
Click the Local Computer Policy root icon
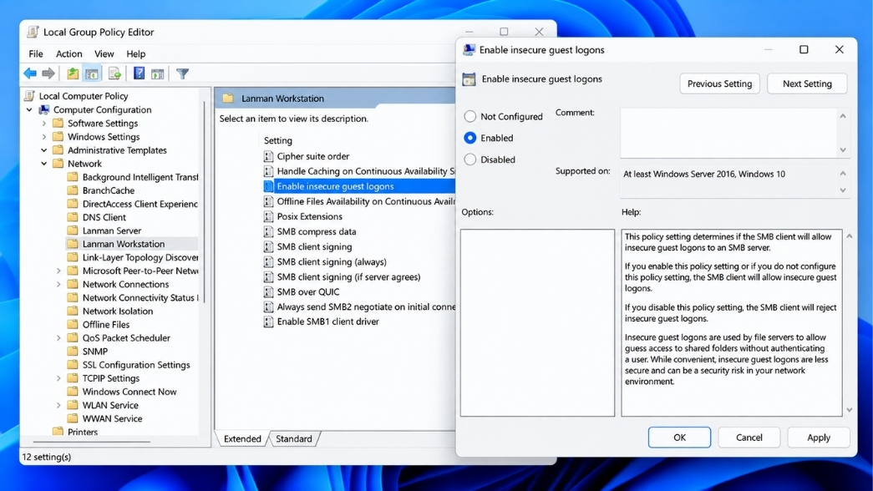[x=29, y=96]
